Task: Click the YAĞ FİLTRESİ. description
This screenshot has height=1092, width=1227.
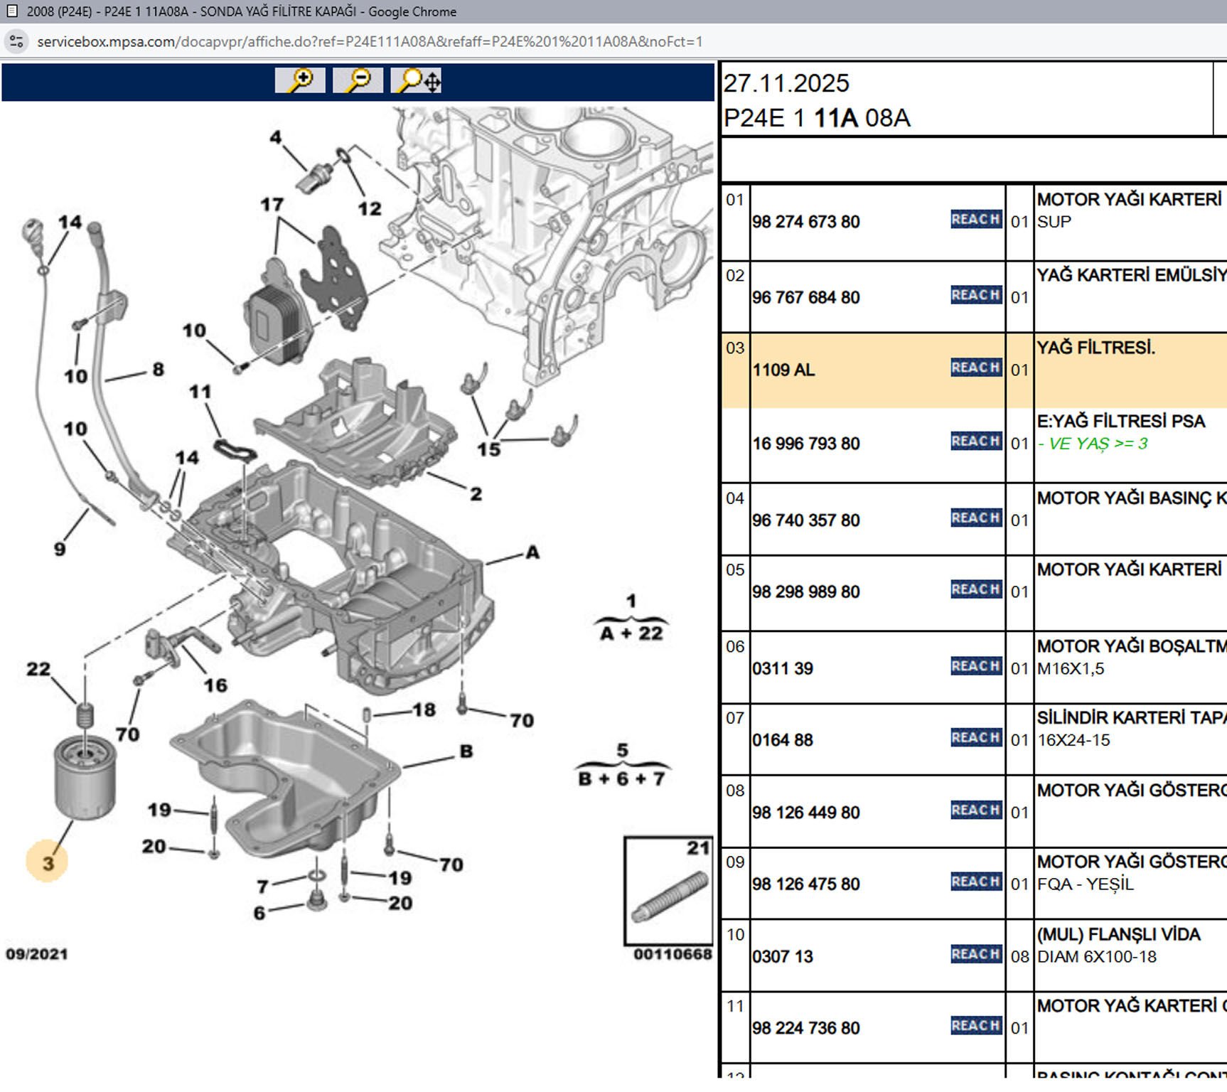Action: point(1095,348)
